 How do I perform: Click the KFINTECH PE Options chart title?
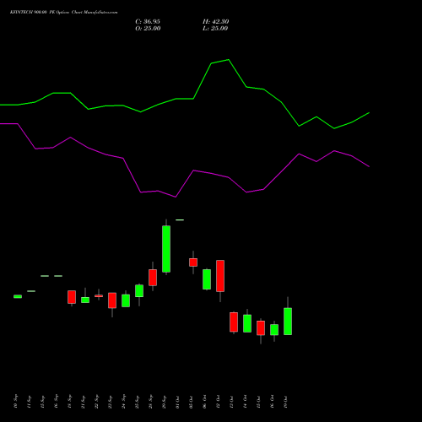pyautogui.click(x=63, y=13)
